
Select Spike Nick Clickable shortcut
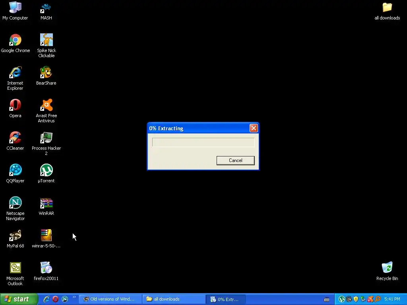(46, 46)
